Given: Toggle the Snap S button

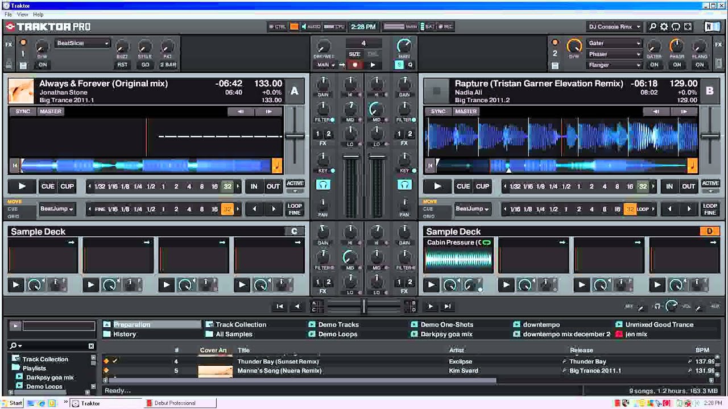Looking at the screenshot, I should (x=399, y=65).
